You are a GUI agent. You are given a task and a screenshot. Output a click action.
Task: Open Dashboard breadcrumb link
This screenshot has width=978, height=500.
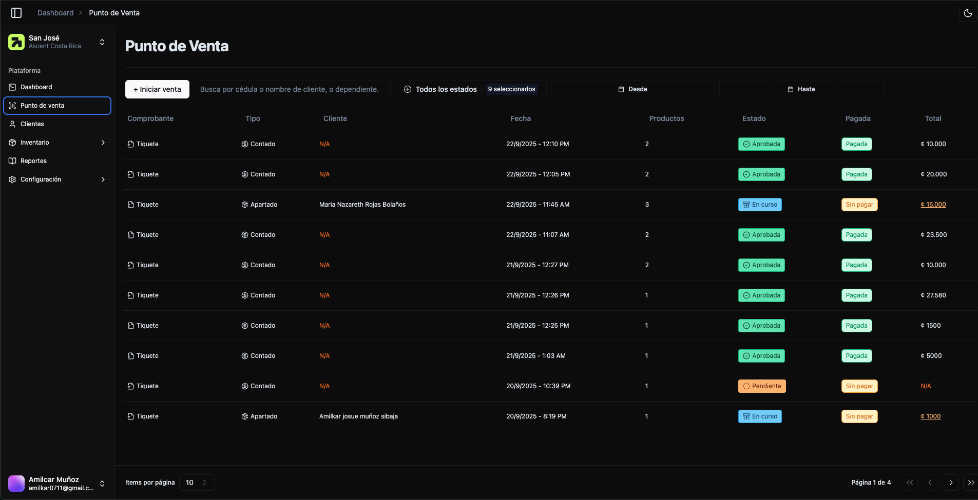pyautogui.click(x=55, y=13)
